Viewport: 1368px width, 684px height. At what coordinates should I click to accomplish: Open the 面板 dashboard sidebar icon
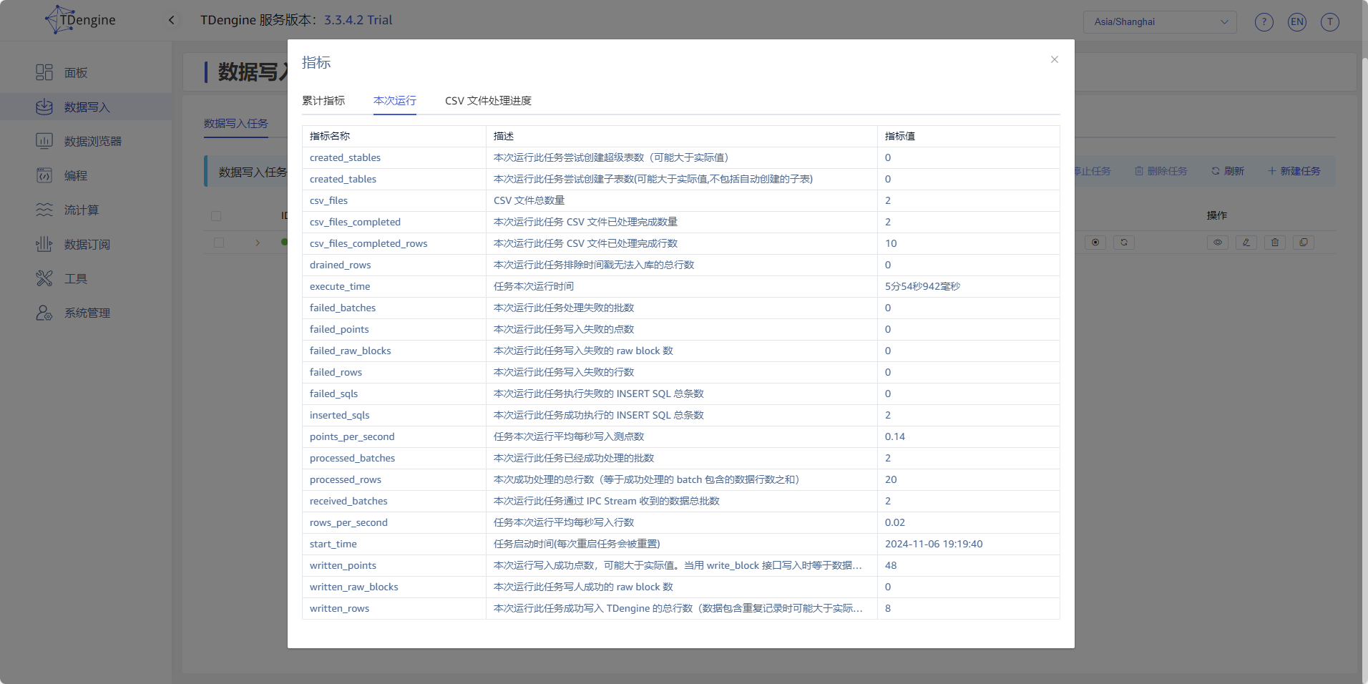(x=44, y=72)
